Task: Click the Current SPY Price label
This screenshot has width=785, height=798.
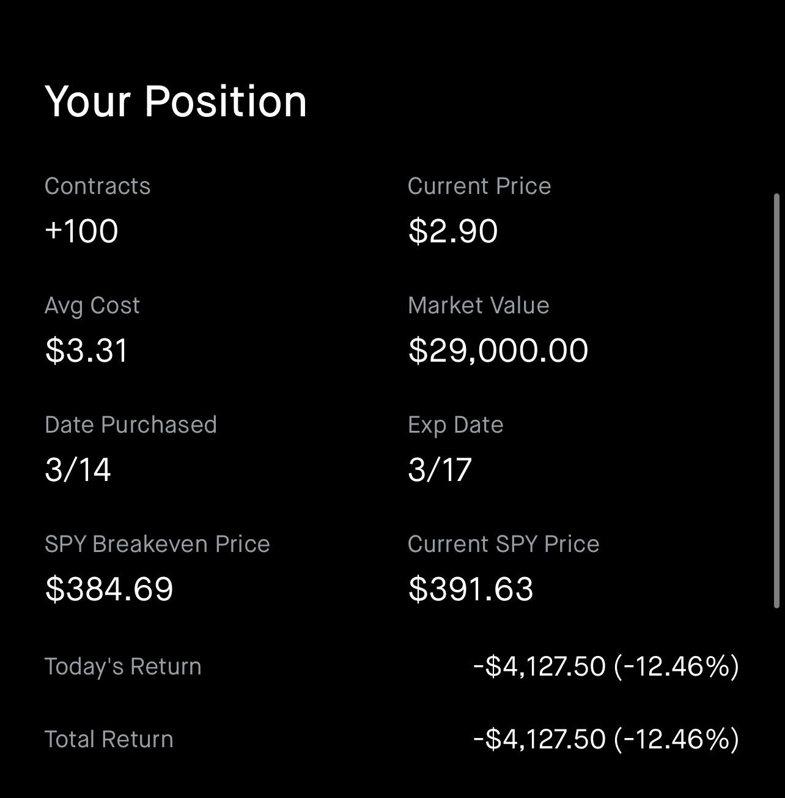Action: tap(503, 544)
